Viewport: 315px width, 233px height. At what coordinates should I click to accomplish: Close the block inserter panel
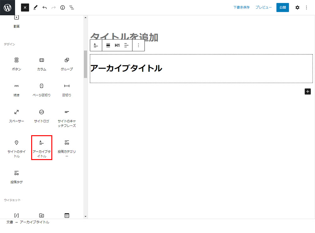[25, 7]
